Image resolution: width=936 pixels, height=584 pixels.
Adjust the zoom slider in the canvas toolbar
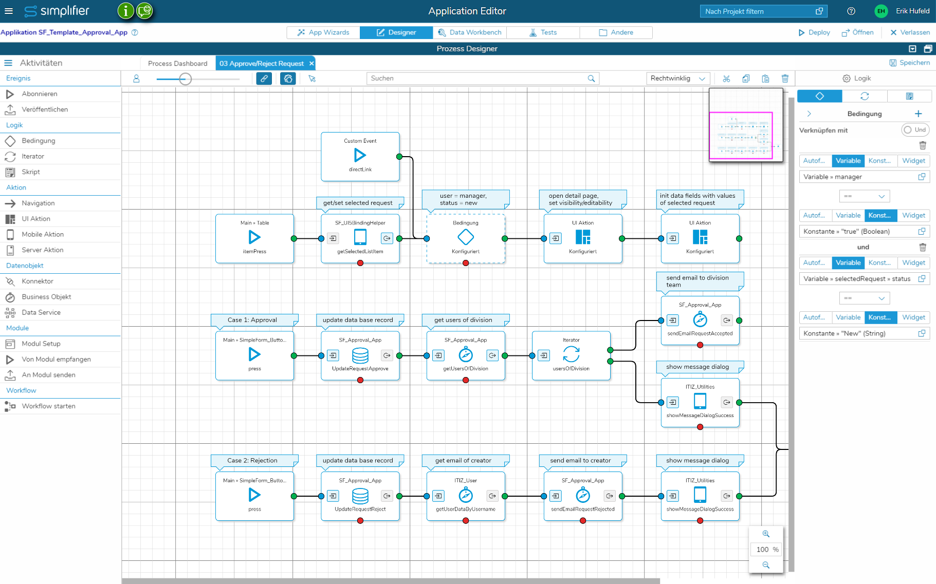point(184,79)
